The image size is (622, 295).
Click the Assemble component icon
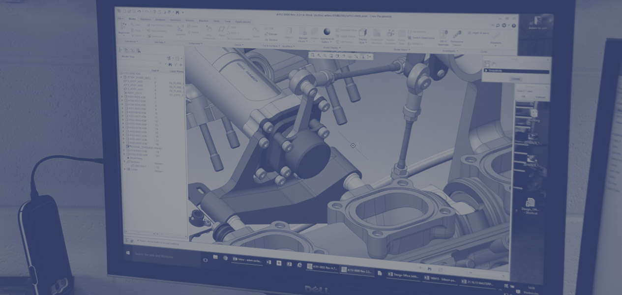[180, 28]
